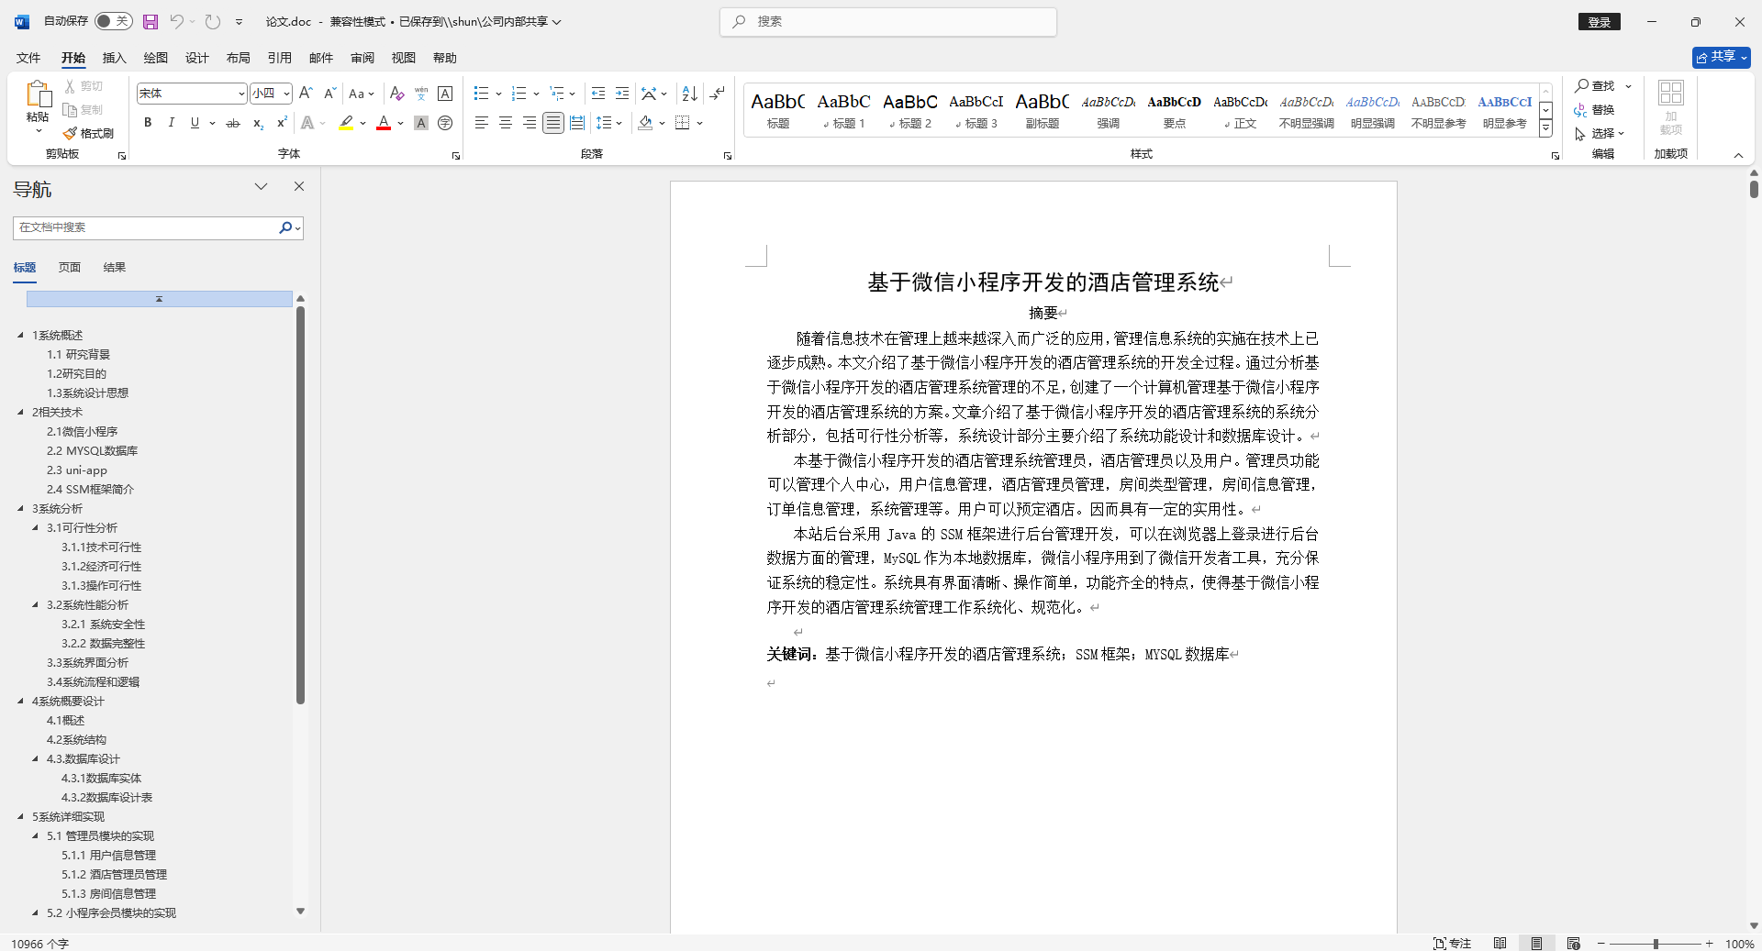Apply numbered list formatting
Image resolution: width=1762 pixels, height=951 pixels.
click(x=519, y=93)
